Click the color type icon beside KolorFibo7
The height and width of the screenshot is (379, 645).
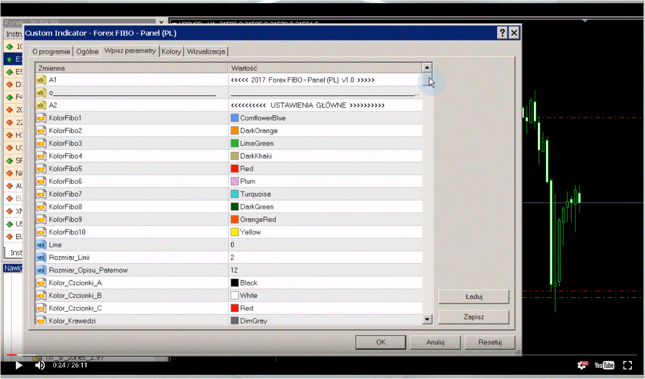click(x=41, y=194)
